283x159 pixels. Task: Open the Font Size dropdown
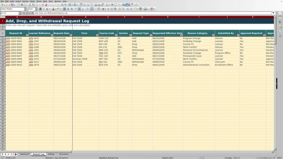point(36,9)
